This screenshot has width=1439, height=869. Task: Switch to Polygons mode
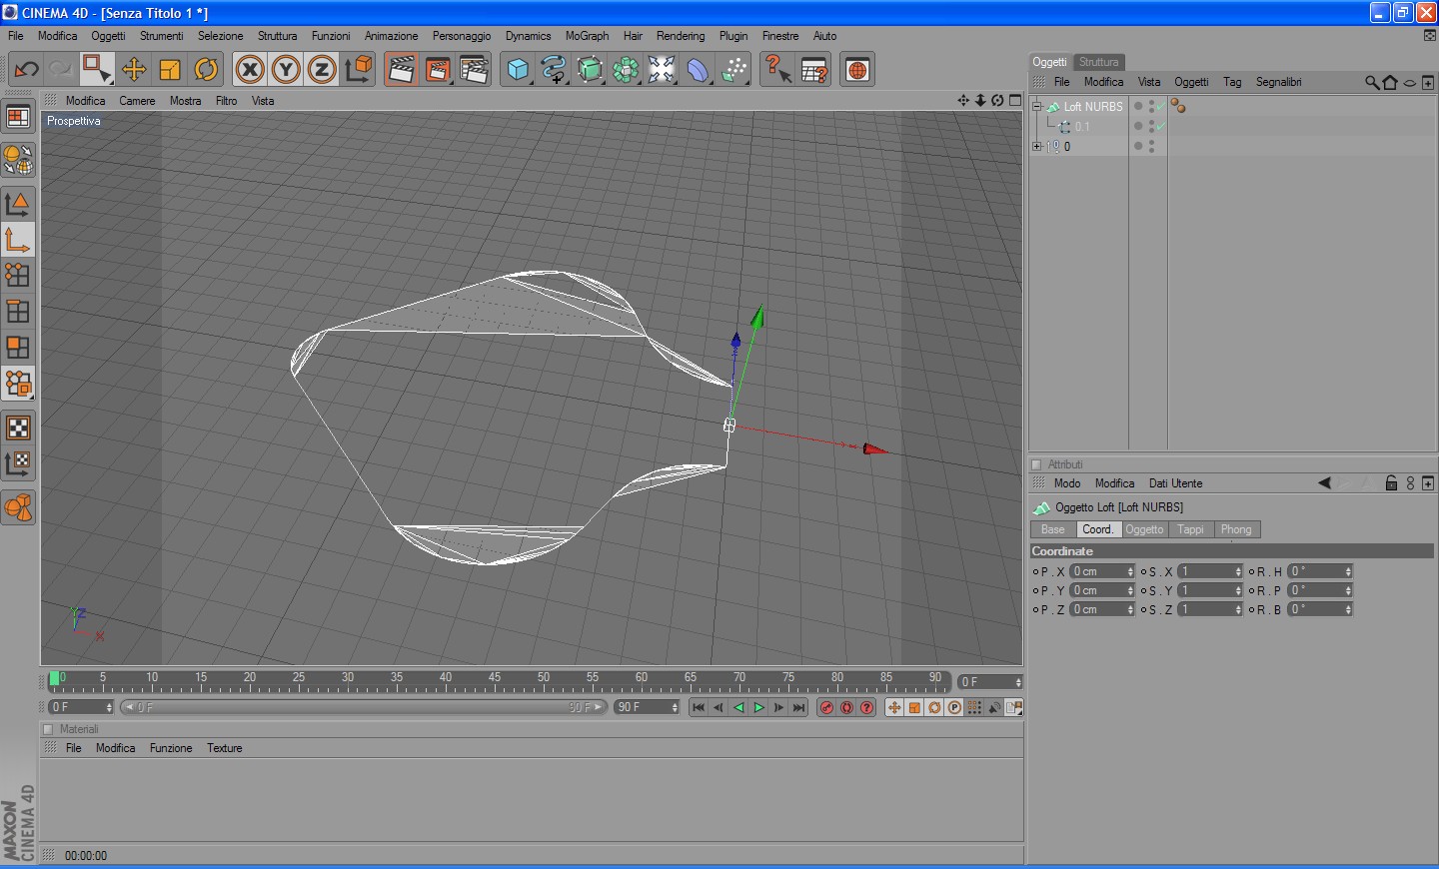tap(18, 347)
